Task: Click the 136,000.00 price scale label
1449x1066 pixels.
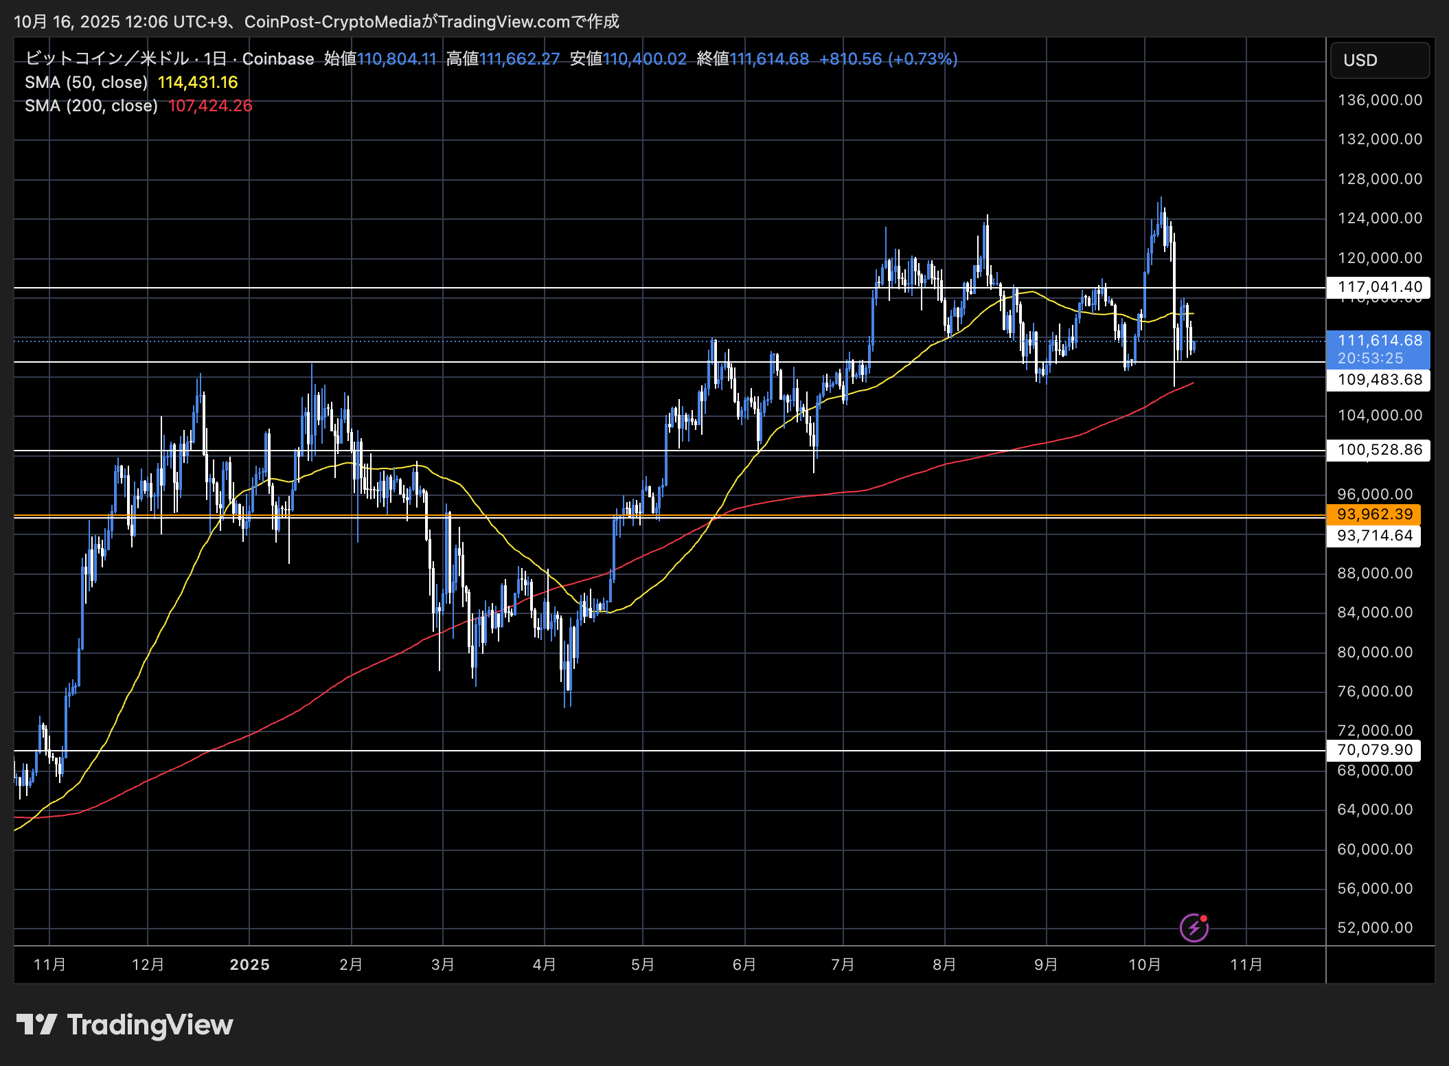Action: tap(1379, 100)
